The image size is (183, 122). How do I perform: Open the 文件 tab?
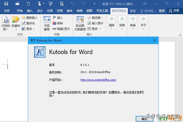(x=7, y=11)
